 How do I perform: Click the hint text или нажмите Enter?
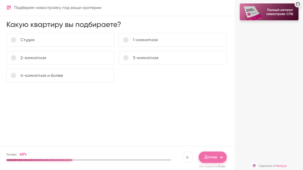click(212, 166)
